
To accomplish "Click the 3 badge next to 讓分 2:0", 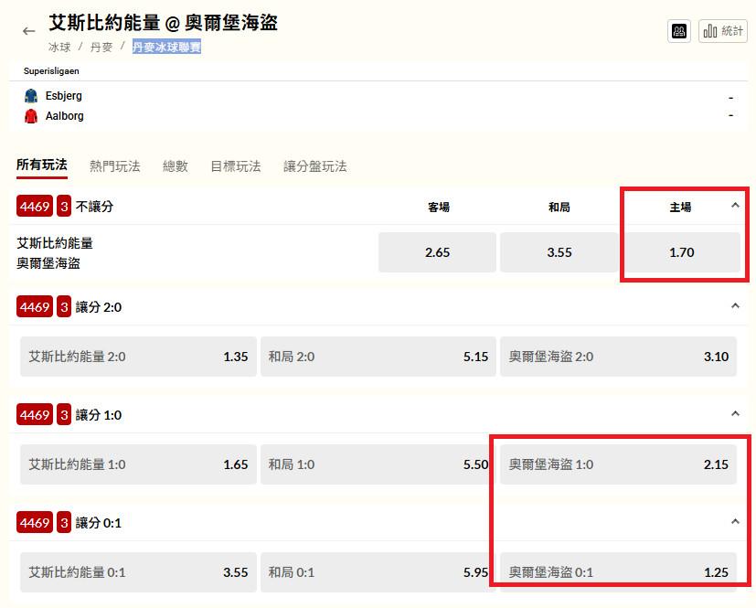I will [x=64, y=307].
